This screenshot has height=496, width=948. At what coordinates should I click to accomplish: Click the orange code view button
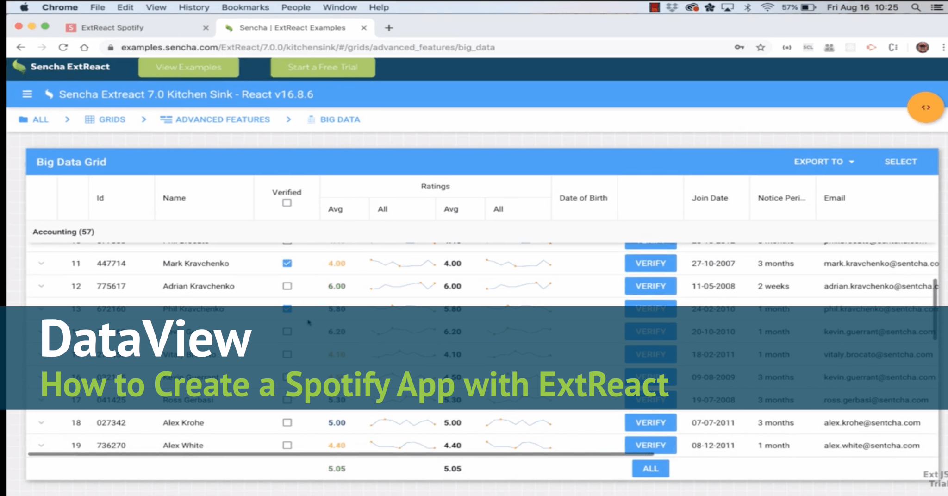click(925, 107)
